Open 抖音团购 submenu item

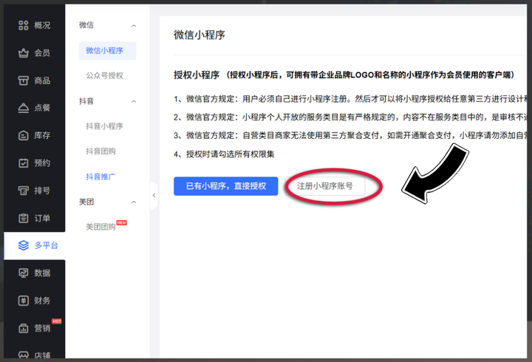point(100,151)
